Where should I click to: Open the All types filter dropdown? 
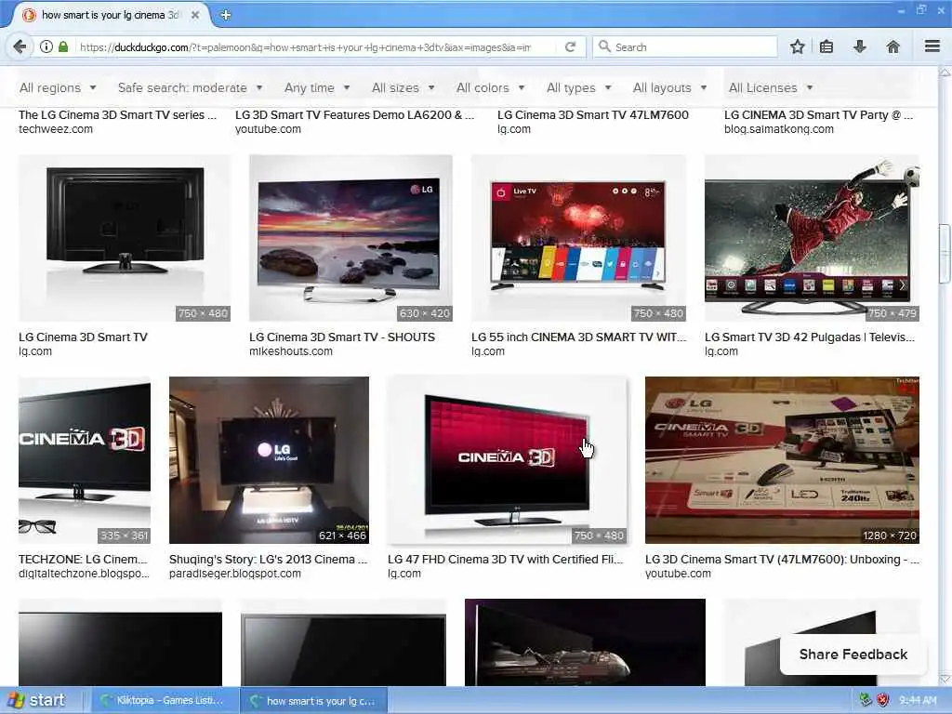point(578,87)
